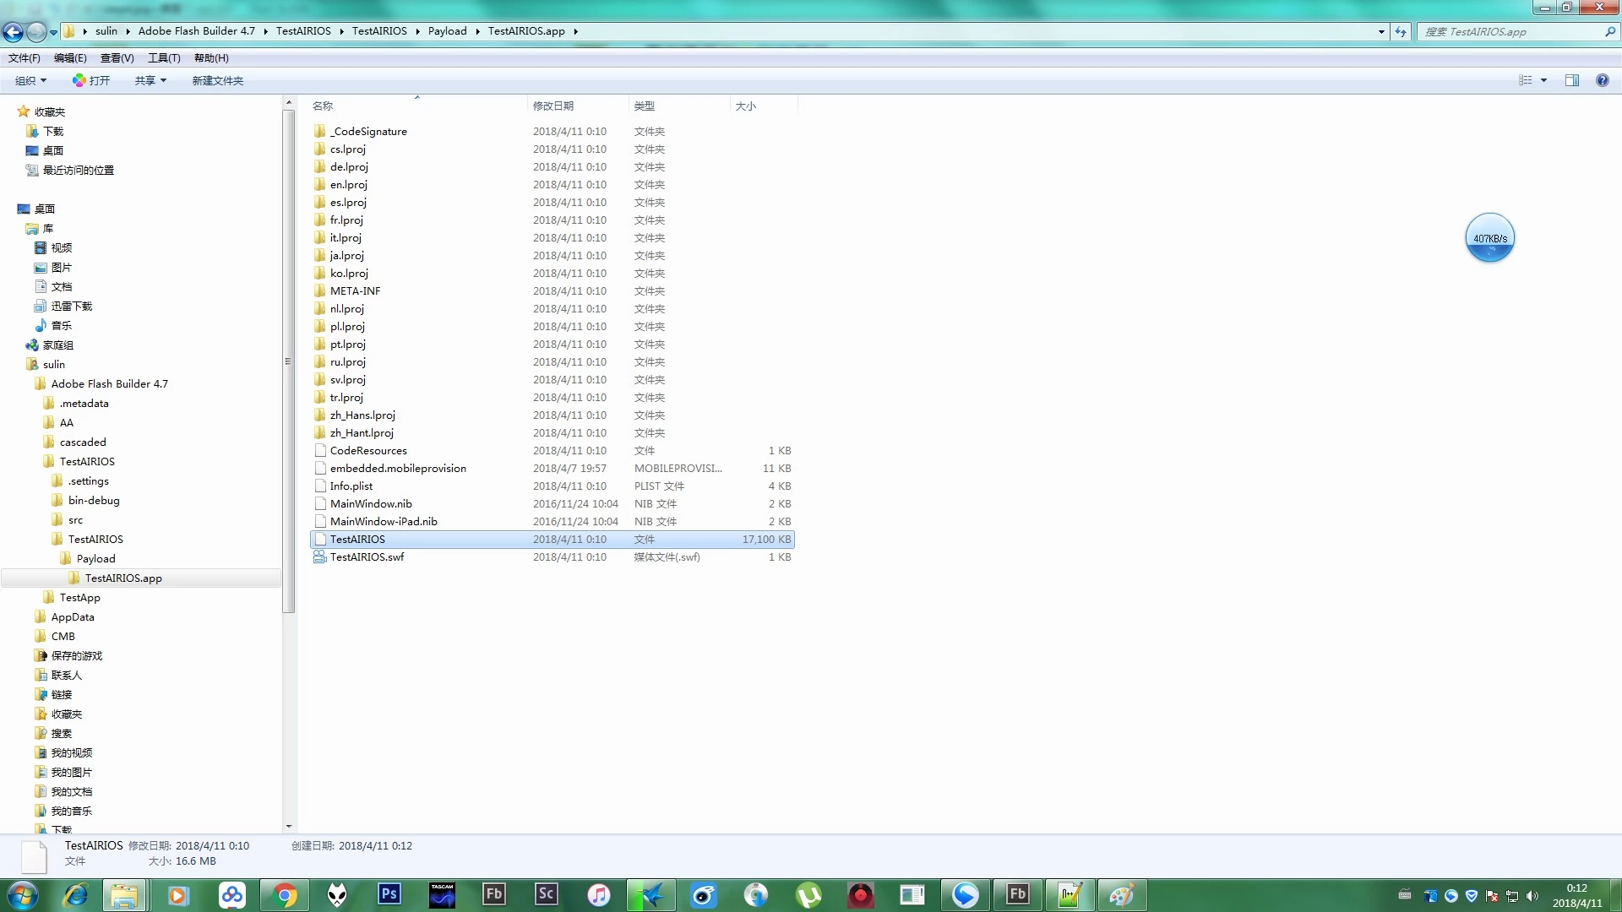Launch Chrome from the taskbar
The height and width of the screenshot is (912, 1622).
[x=285, y=895]
